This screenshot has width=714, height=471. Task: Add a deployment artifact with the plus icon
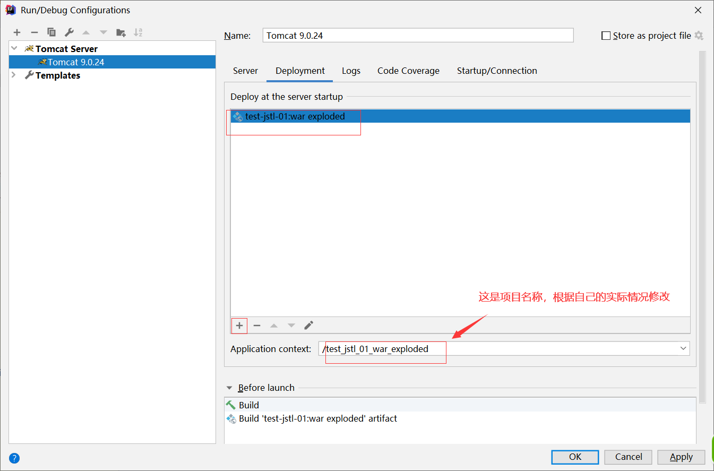(x=239, y=326)
